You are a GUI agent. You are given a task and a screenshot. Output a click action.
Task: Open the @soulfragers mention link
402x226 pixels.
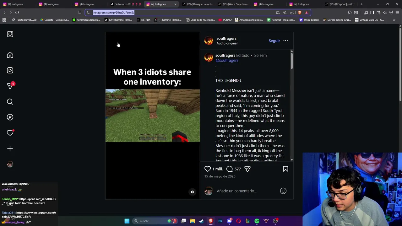point(227,60)
